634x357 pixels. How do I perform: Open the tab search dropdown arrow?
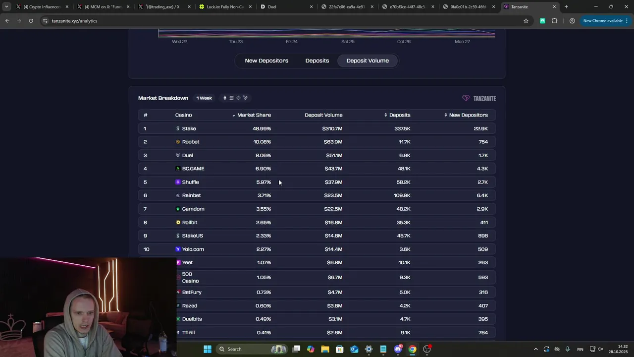click(x=6, y=6)
